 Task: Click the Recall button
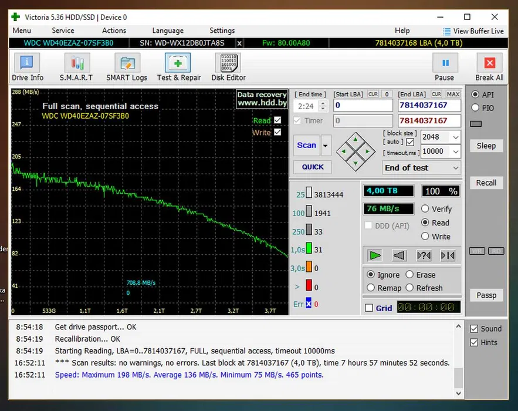(x=486, y=183)
